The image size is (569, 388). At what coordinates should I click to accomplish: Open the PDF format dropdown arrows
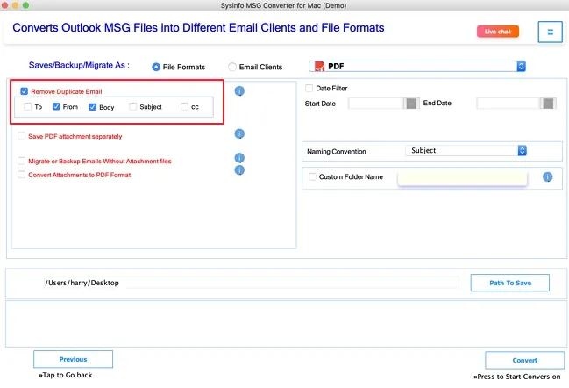tap(521, 66)
